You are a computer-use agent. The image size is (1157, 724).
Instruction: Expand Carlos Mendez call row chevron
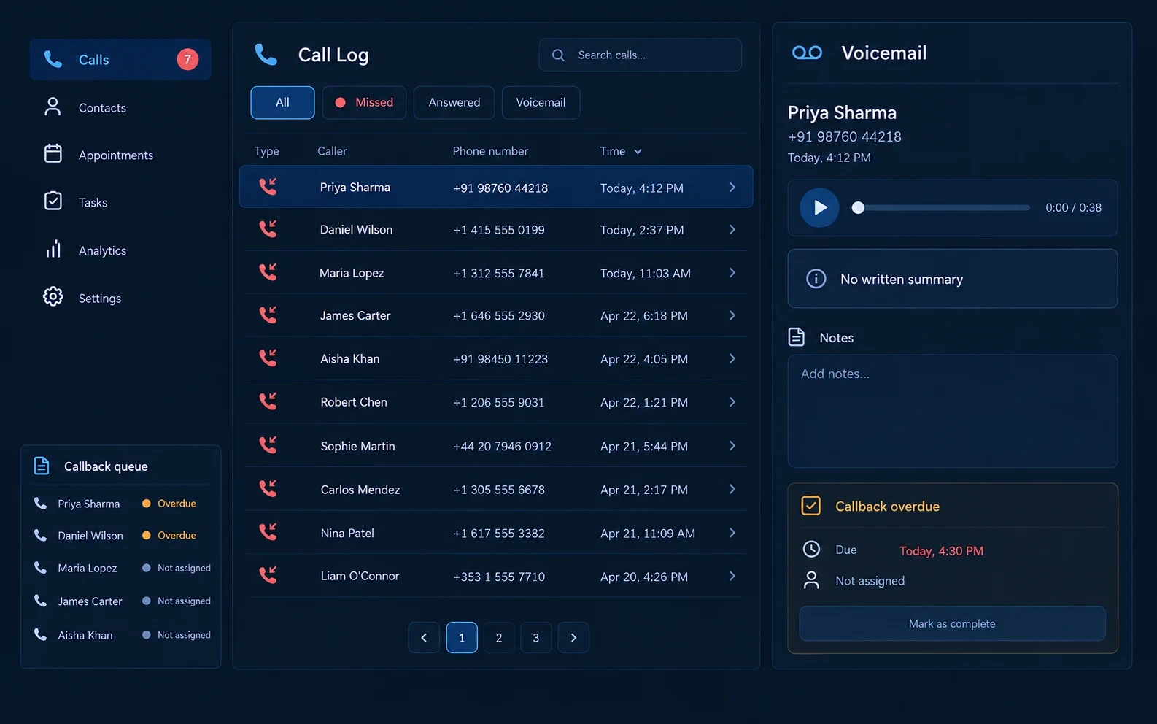(x=732, y=489)
